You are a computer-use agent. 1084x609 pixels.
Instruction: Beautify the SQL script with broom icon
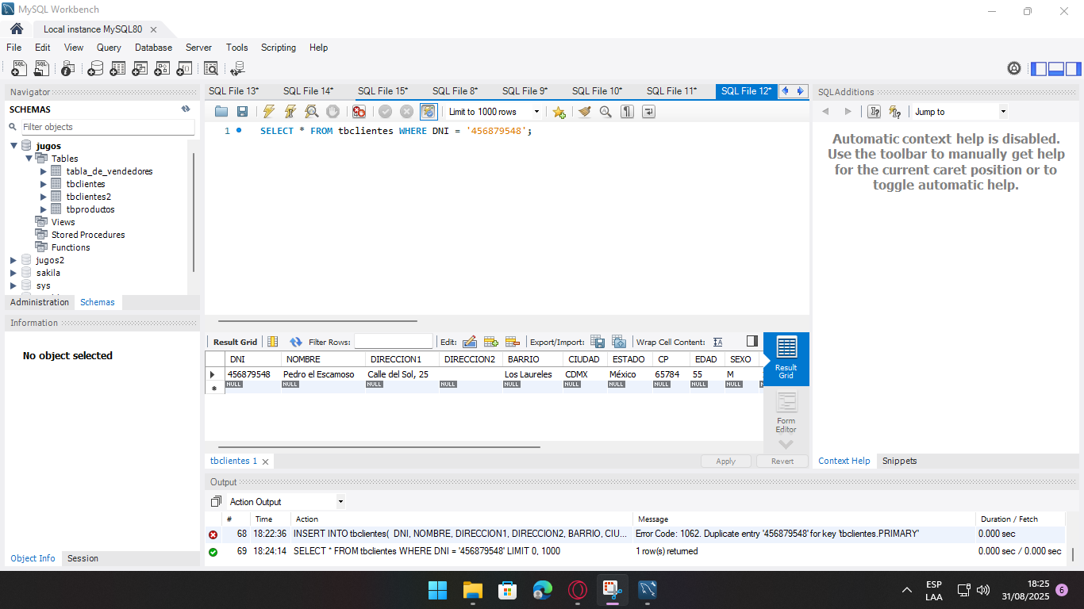(x=585, y=112)
